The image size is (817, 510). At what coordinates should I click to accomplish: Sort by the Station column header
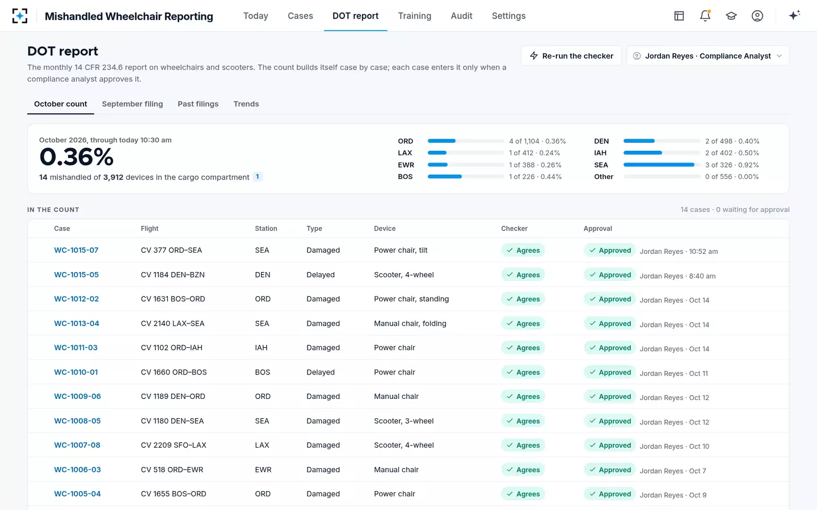point(266,228)
